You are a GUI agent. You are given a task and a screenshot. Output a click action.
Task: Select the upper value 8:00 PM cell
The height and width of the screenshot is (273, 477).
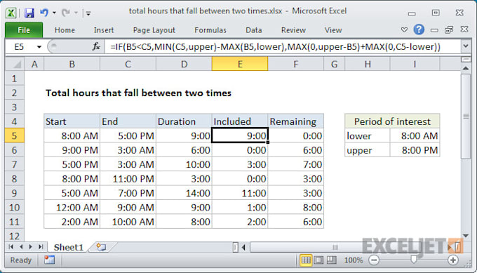pos(415,150)
